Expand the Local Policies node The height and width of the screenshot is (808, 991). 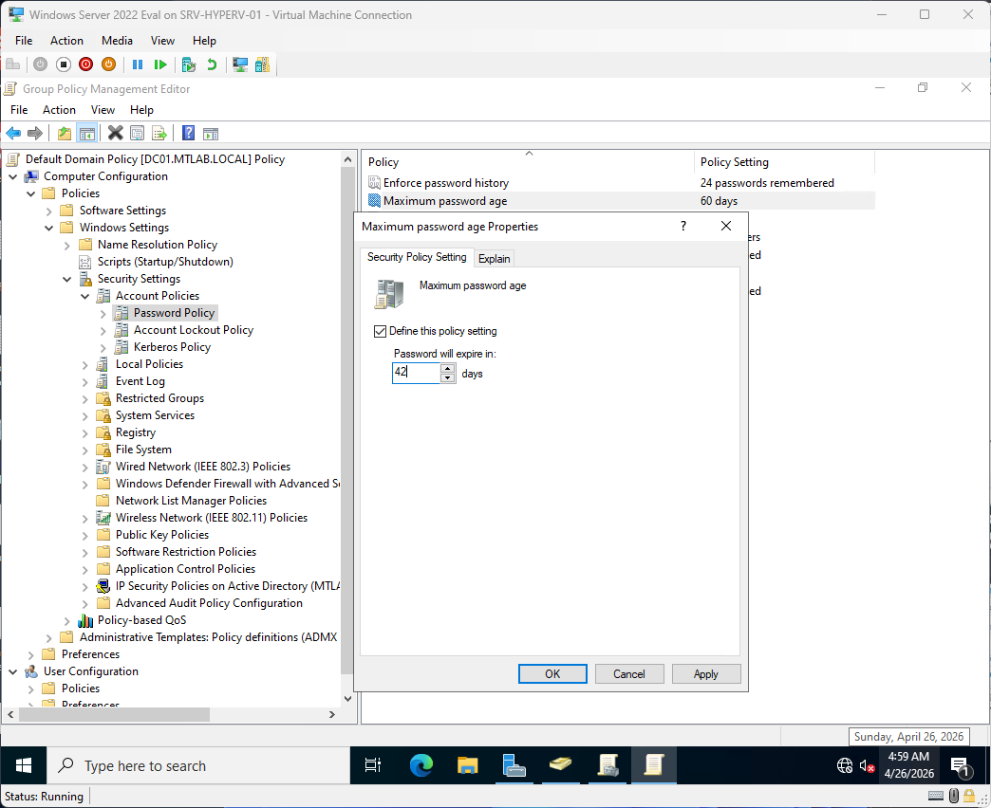85,364
